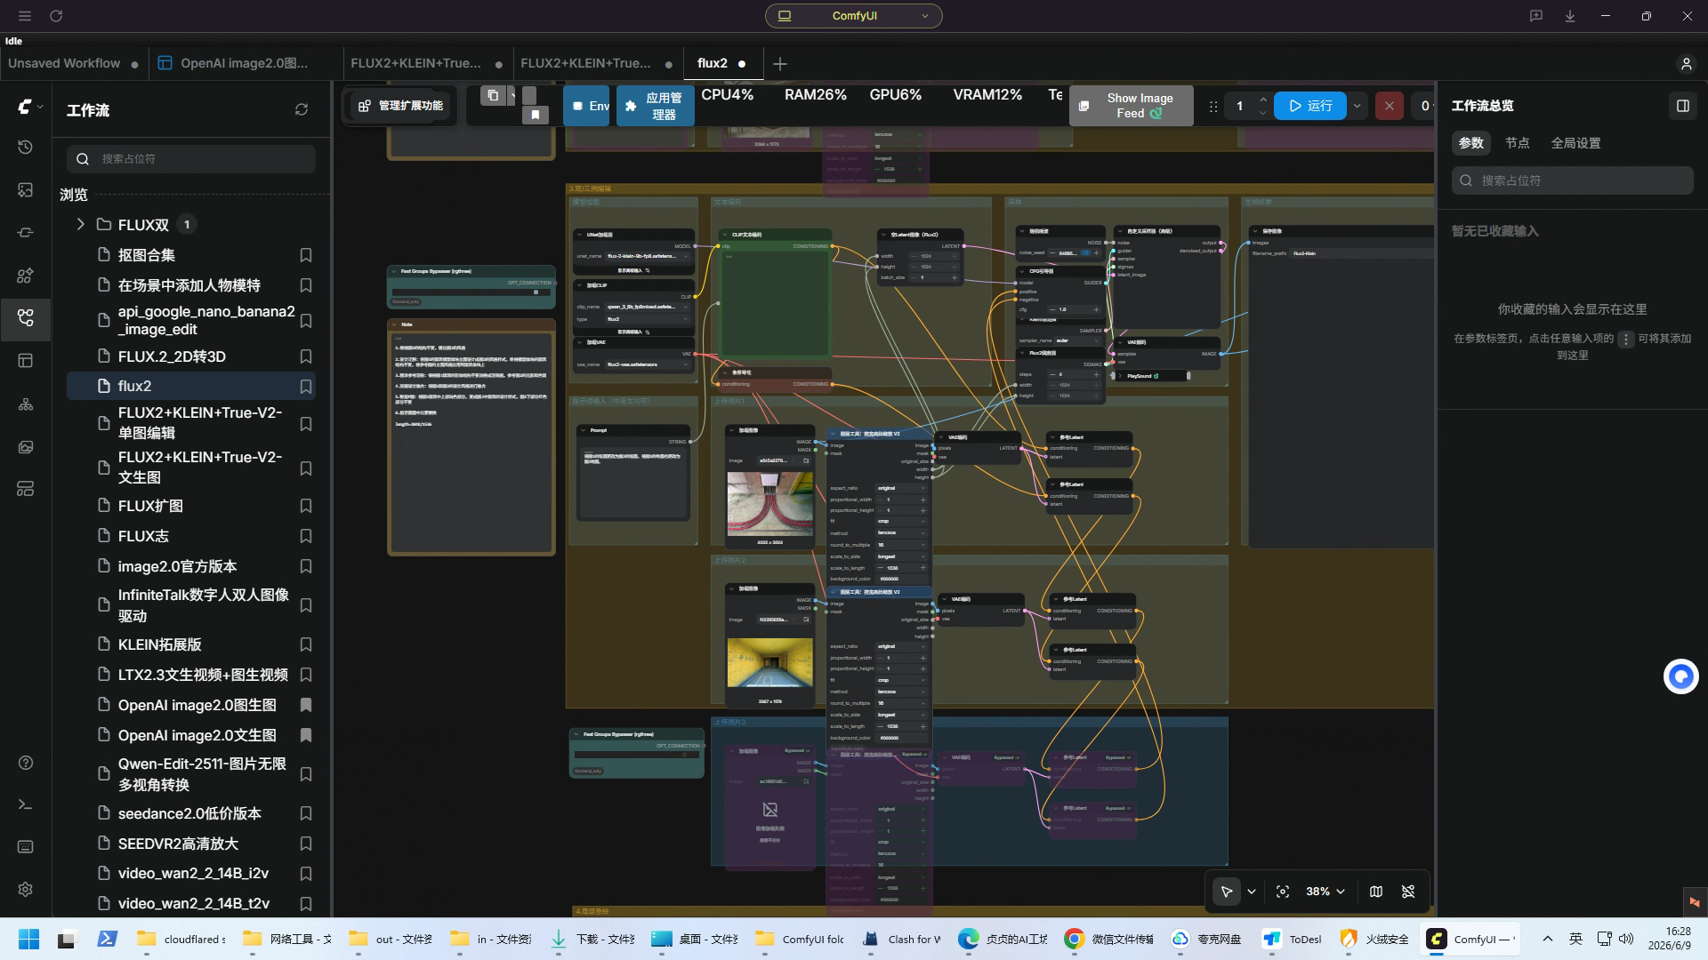Open the keyboard shortcuts sidebar icon
This screenshot has width=1708, height=960.
25,846
